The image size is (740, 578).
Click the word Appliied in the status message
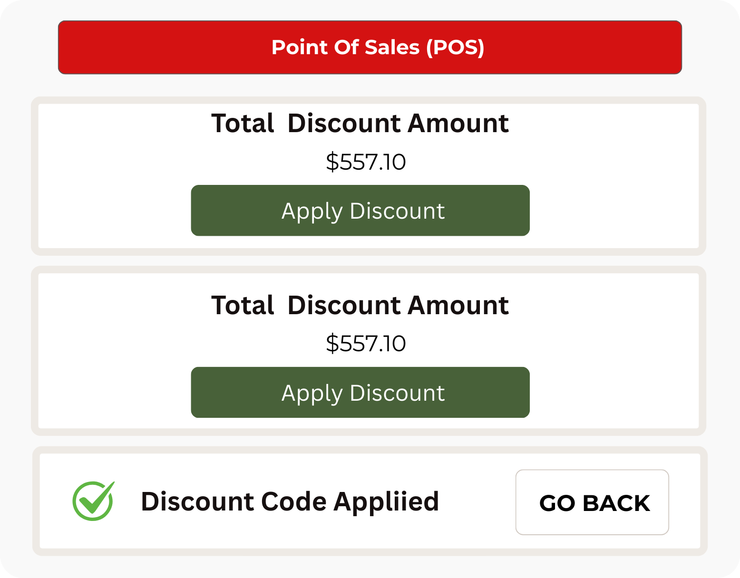coord(386,502)
